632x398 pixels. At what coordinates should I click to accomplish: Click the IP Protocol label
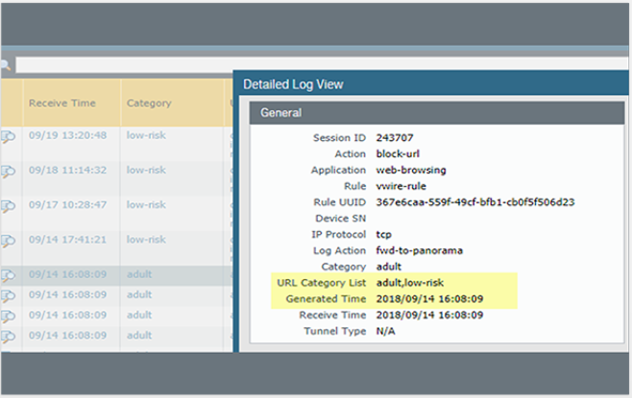(338, 234)
